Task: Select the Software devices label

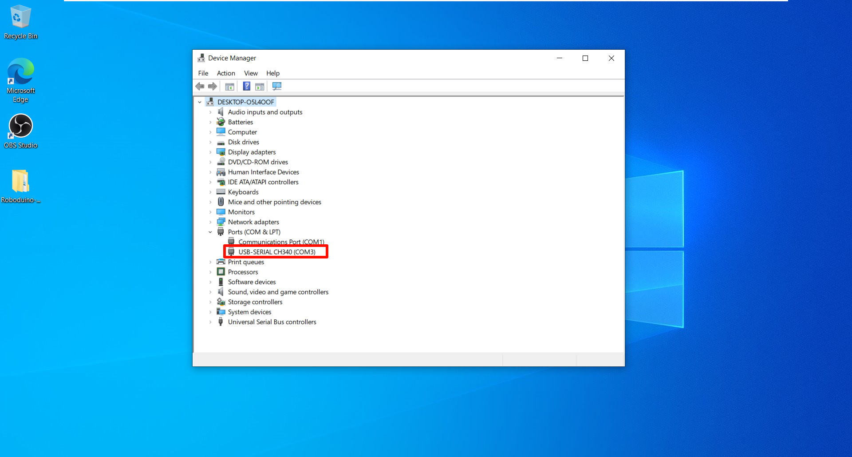Action: click(x=252, y=282)
